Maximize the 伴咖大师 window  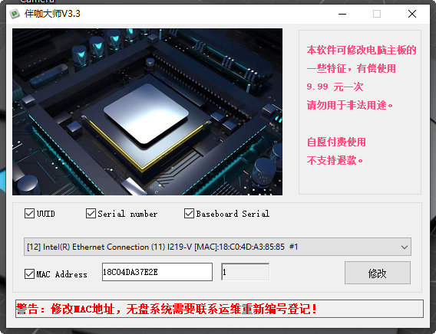pyautogui.click(x=377, y=14)
